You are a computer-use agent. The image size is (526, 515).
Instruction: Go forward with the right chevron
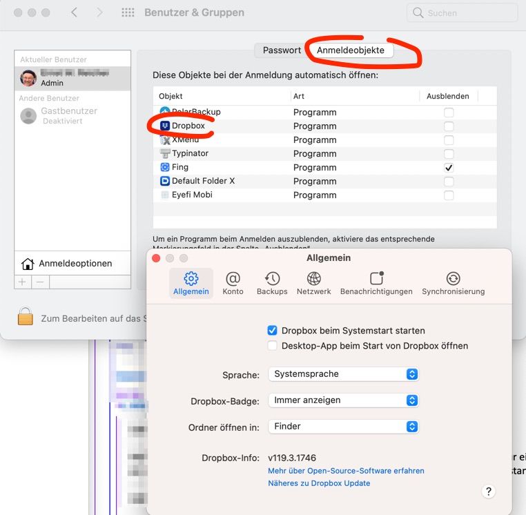pos(99,12)
